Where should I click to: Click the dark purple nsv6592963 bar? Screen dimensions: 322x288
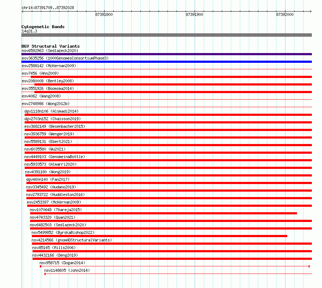tap(166, 54)
